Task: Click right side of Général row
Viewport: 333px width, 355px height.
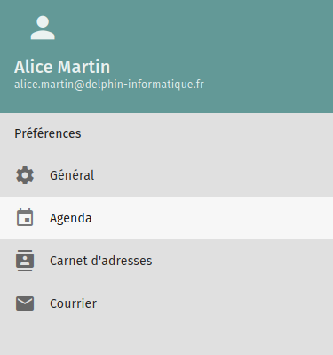Action: click(266, 175)
